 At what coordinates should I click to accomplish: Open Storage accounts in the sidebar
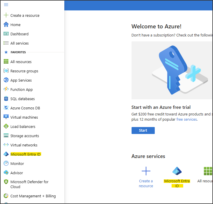[25, 136]
